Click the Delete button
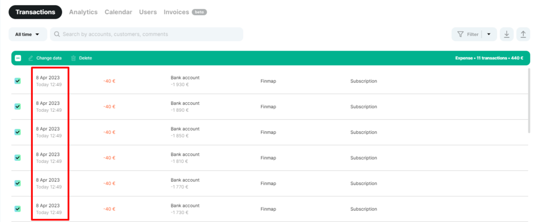The image size is (534, 222). (81, 59)
